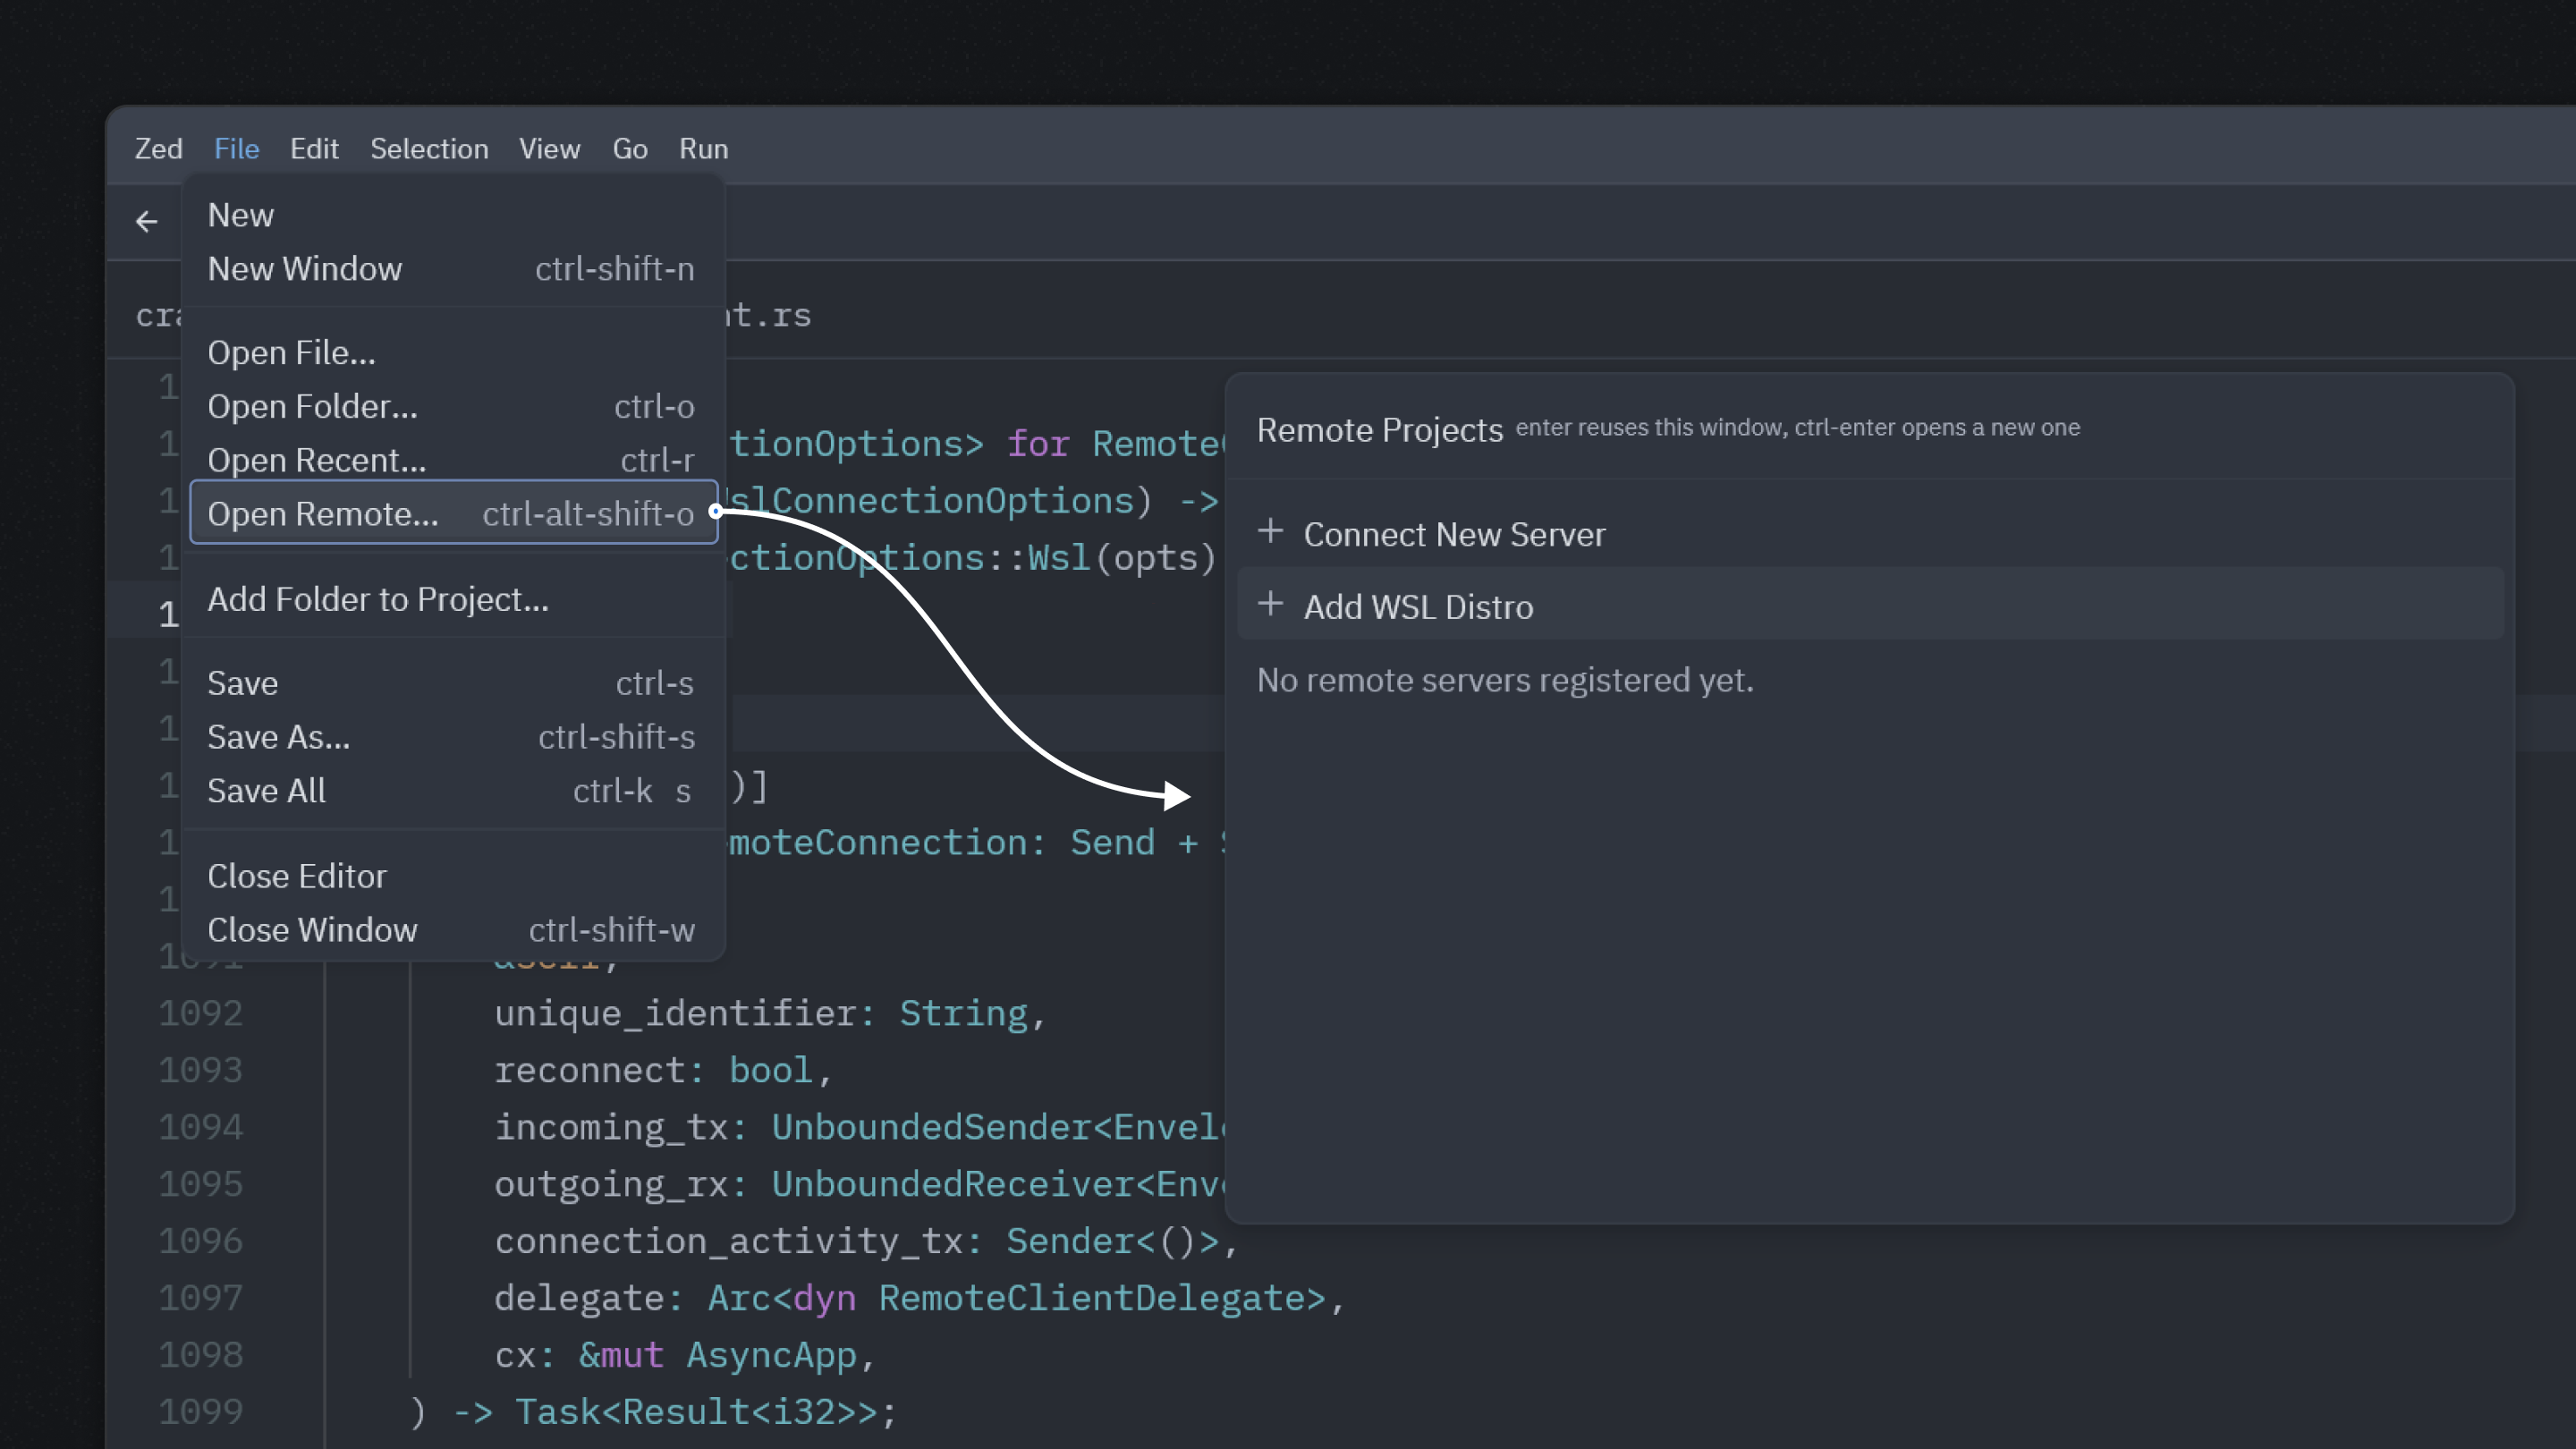Click the back navigation arrow
This screenshot has width=2576, height=1449.
tap(146, 221)
